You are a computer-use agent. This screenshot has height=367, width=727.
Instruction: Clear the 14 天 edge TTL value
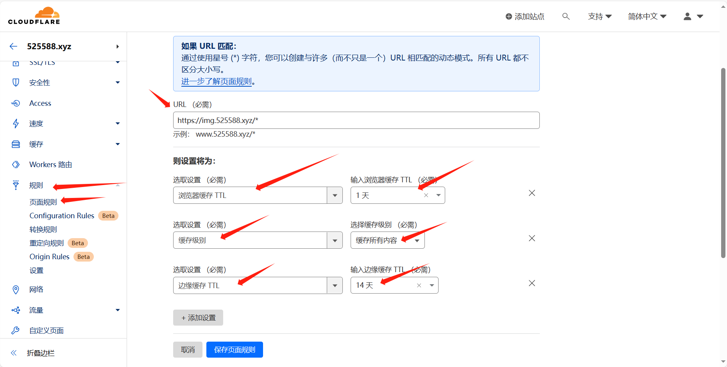pyautogui.click(x=419, y=285)
